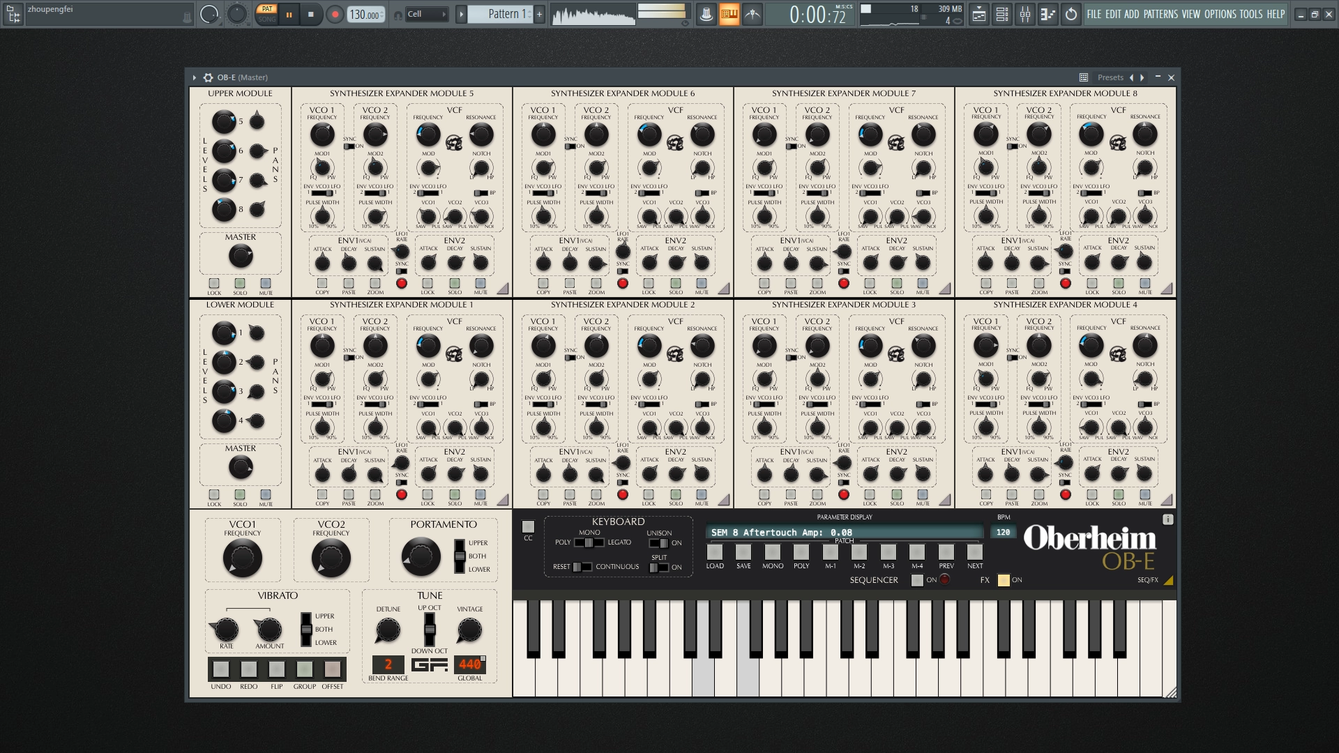
Task: Toggle the UNISON ON switch
Action: 658,543
